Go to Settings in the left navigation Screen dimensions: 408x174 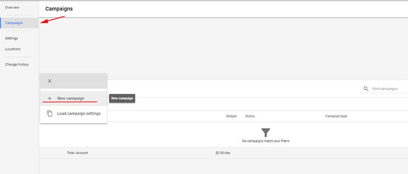tap(11, 38)
